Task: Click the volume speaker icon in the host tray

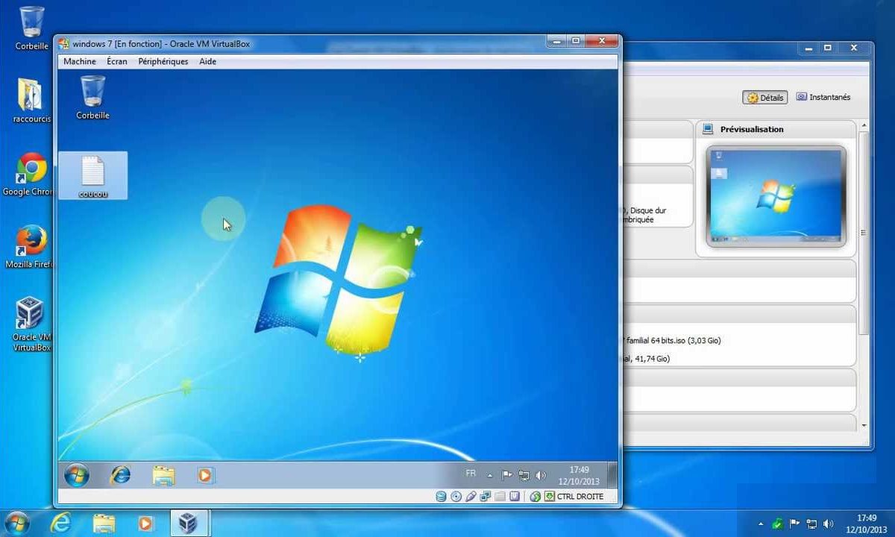Action: pos(829,524)
